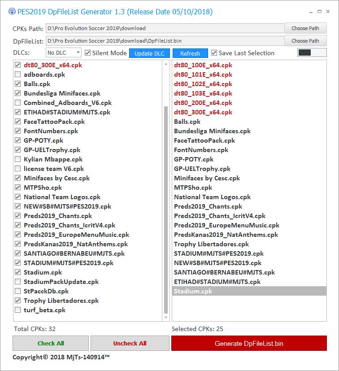Click STADIUM#MJTS#PES2019.cpk in left list
The width and height of the screenshot is (339, 371).
pos(69,263)
